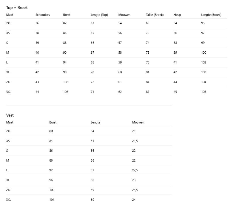The width and height of the screenshot is (235, 208).
Task: Select the 'Lengte (Broek)' column header
Action: (211, 15)
